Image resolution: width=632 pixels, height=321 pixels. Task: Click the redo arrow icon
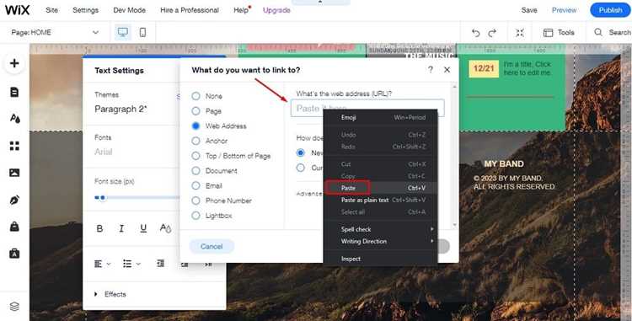pyautogui.click(x=492, y=33)
